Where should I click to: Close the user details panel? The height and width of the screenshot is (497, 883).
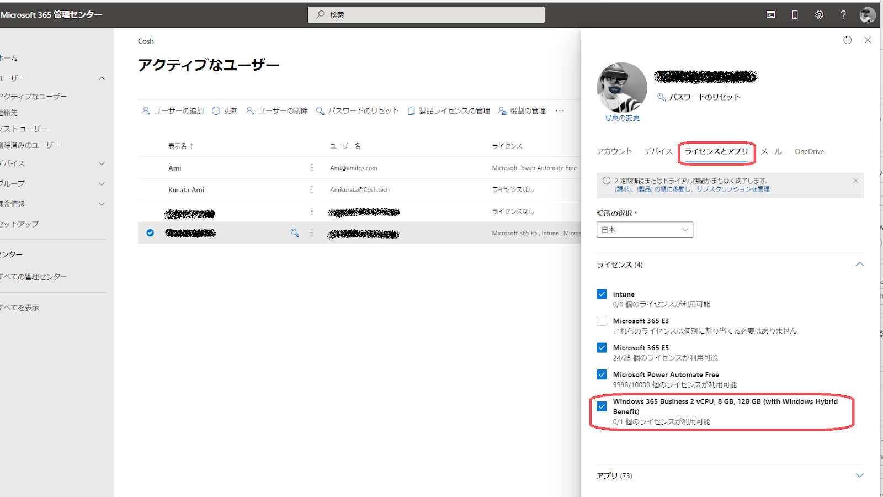click(x=868, y=40)
